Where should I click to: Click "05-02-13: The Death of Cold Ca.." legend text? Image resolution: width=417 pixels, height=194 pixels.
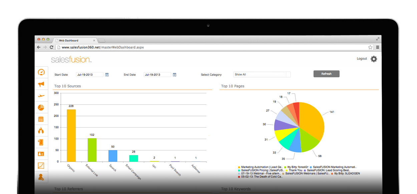[262, 177]
